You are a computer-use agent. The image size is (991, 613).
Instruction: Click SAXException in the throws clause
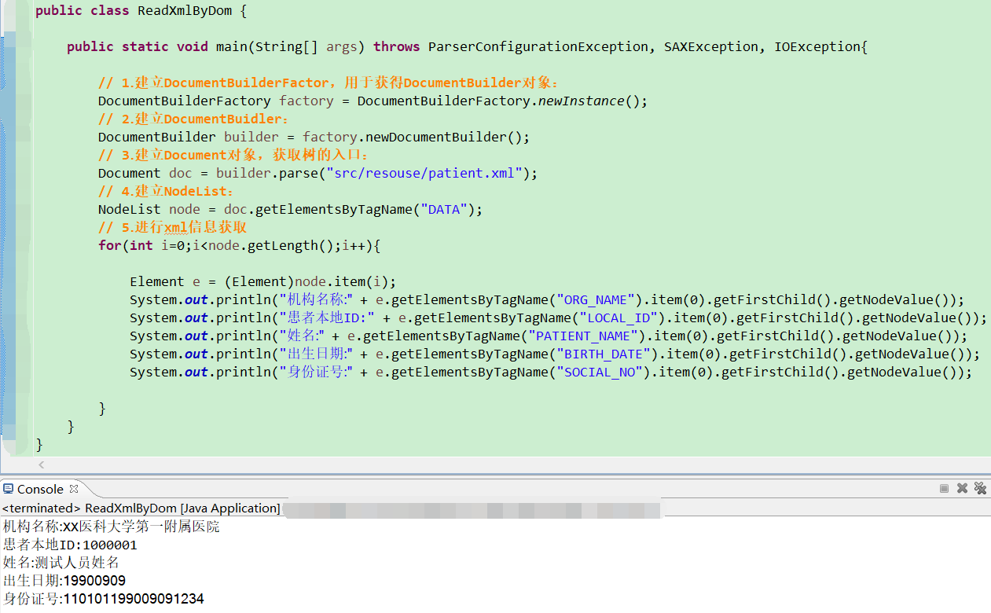click(x=711, y=46)
